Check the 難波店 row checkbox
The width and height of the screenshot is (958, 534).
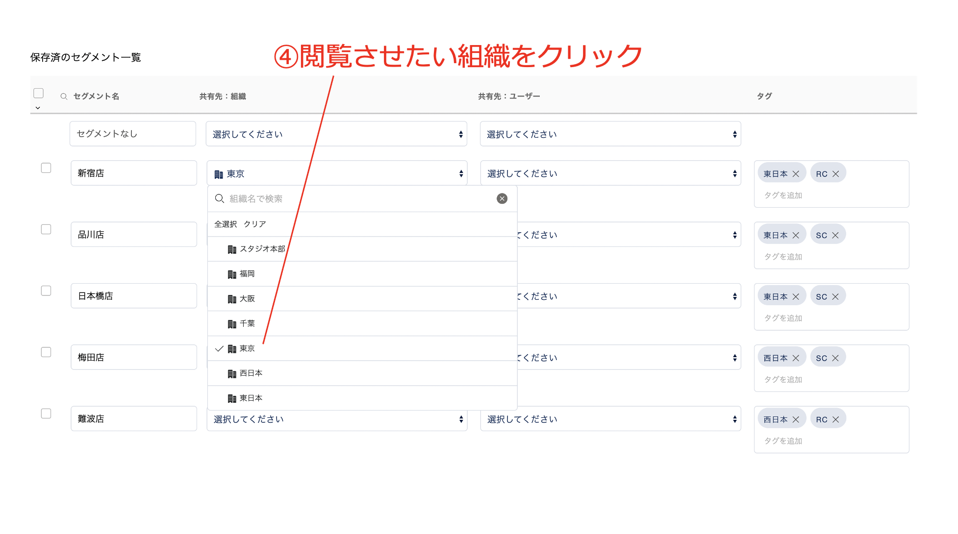click(x=46, y=413)
